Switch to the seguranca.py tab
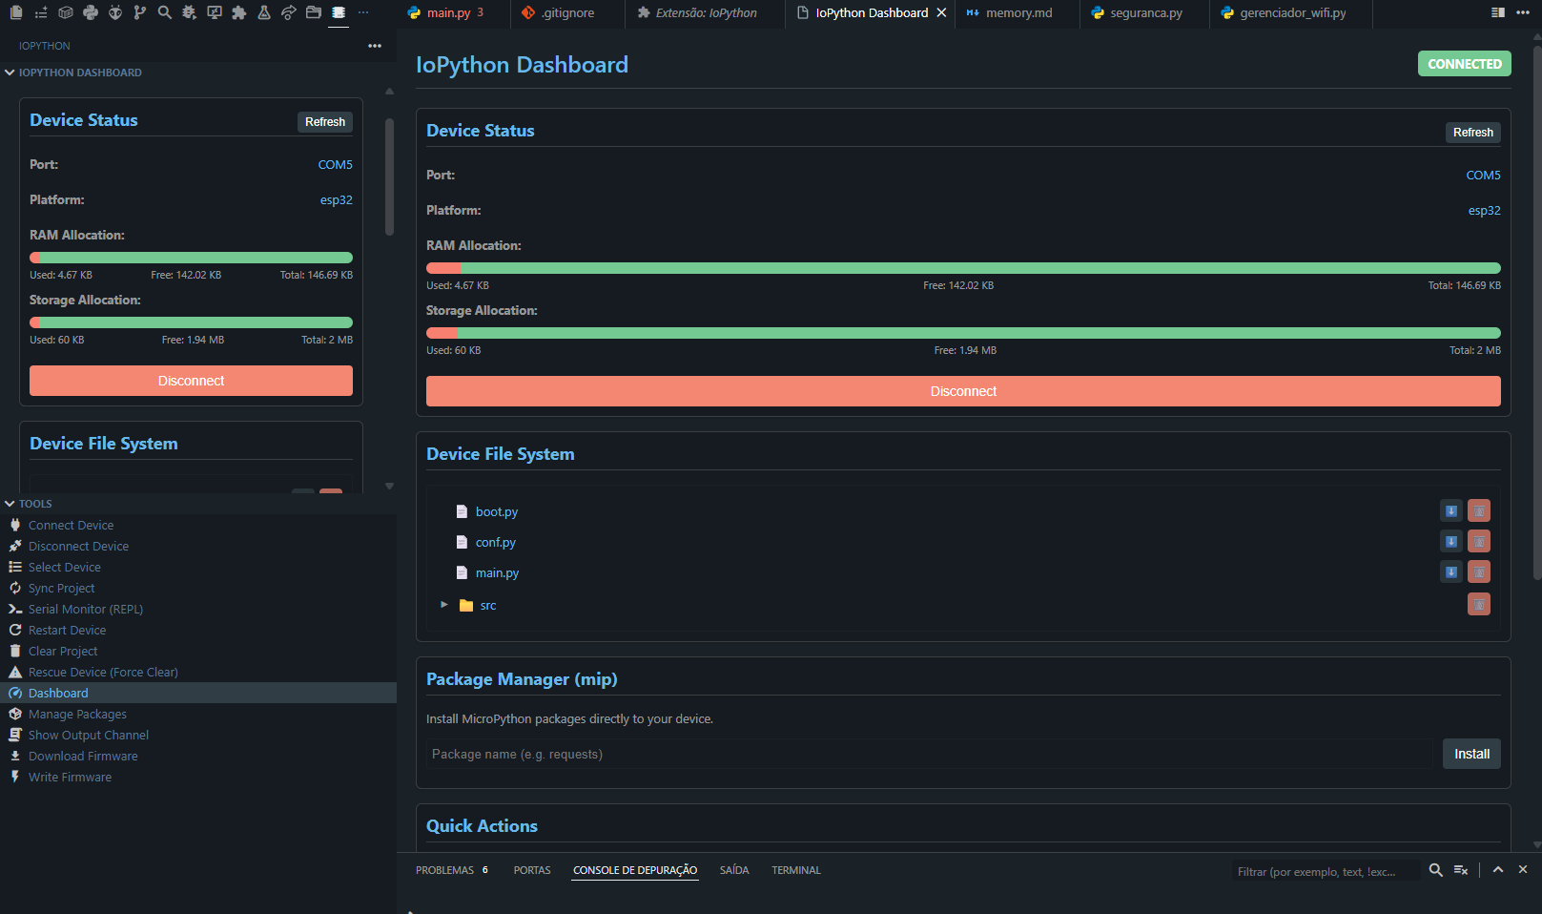1542x914 pixels. point(1145,13)
